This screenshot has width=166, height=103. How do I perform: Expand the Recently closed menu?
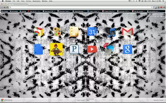(158, 100)
